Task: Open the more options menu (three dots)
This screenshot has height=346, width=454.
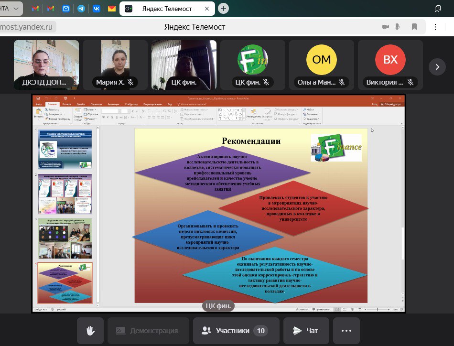Action: 346,330
